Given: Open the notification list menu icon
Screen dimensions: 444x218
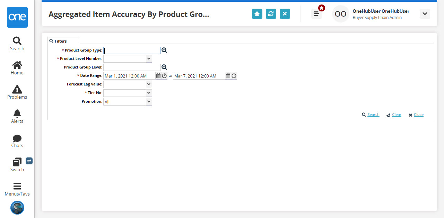Looking at the screenshot, I should point(316,14).
